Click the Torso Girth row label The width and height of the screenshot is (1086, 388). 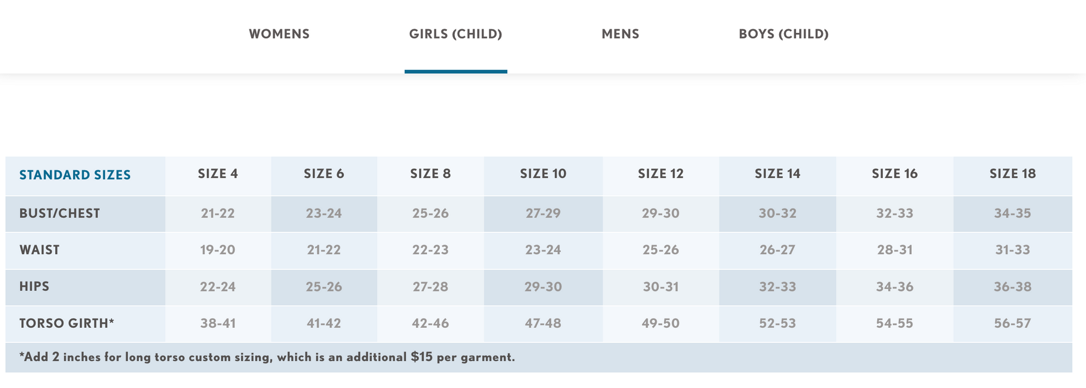(x=66, y=323)
